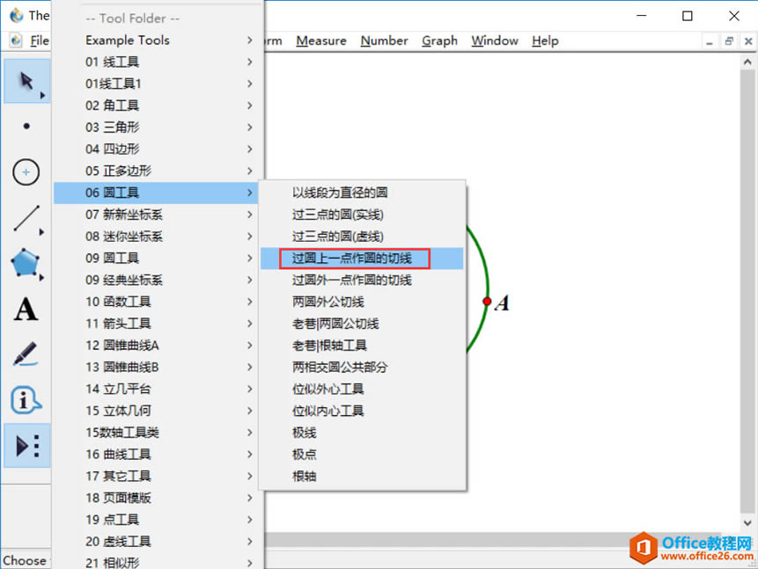The image size is (758, 569).
Task: Open the 12 圆锥曲线A folder
Action: (156, 346)
